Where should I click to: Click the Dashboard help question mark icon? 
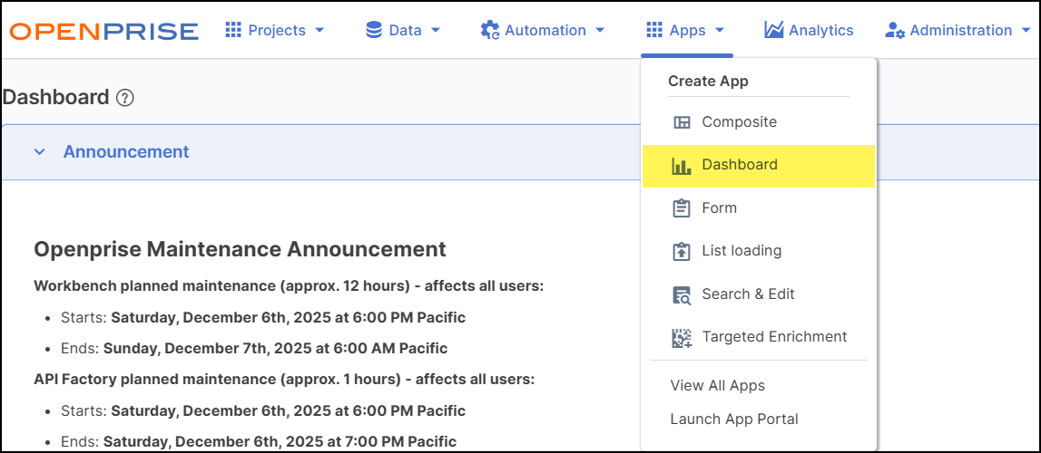click(x=125, y=98)
